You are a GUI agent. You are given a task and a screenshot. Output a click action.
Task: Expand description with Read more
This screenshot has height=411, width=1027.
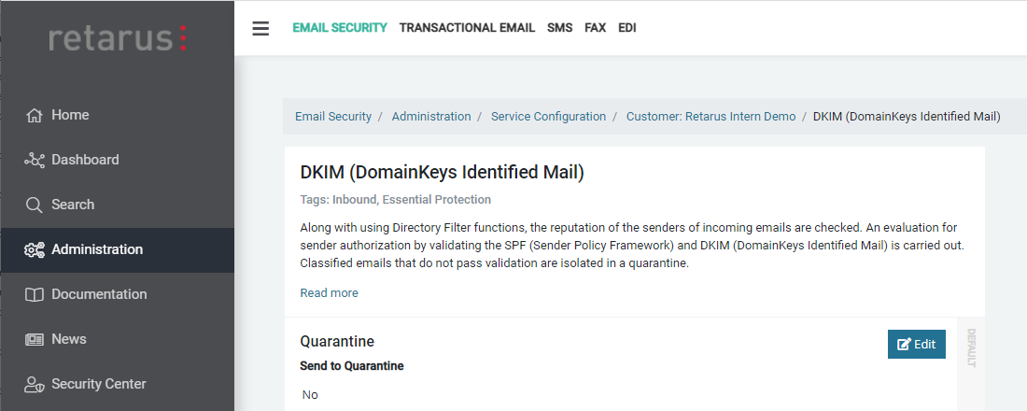pyautogui.click(x=329, y=293)
